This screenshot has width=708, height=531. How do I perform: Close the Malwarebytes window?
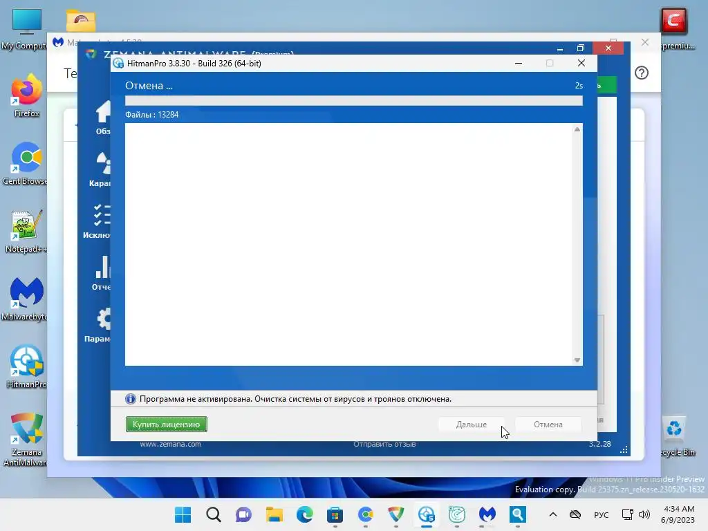click(x=645, y=42)
